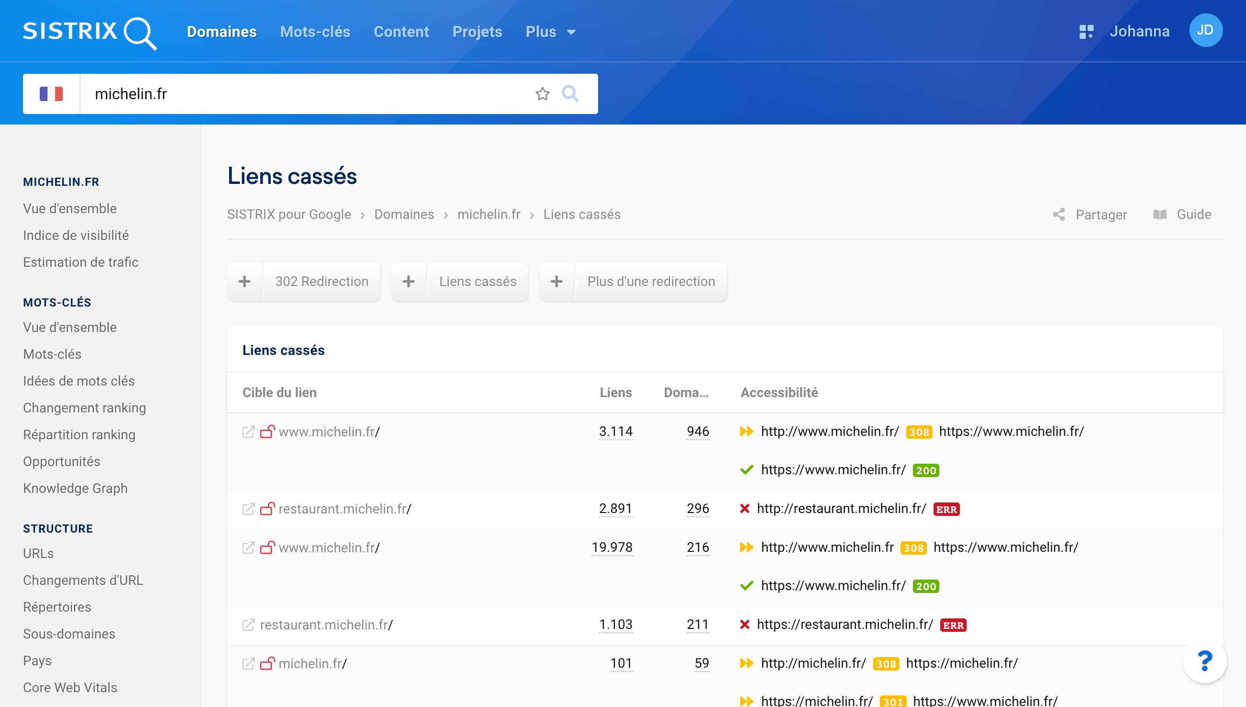This screenshot has width=1246, height=707.
Task: Click the 19.978 links count
Action: point(611,547)
